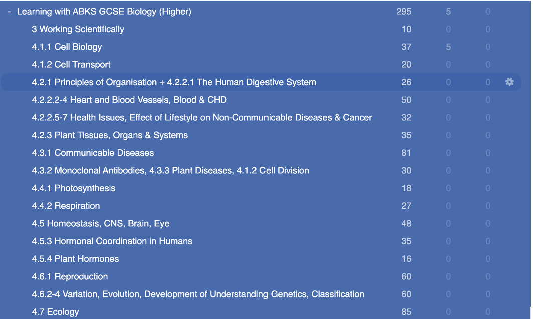Click the value 5 beside Cell Biology
The image size is (533, 319).
tap(448, 47)
